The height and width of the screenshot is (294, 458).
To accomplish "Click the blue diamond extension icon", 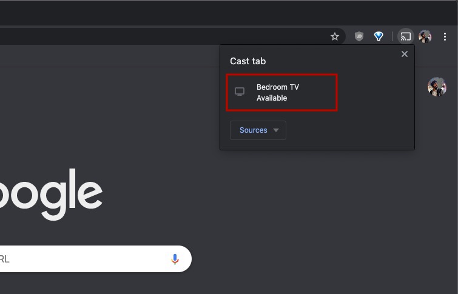I will [x=379, y=36].
